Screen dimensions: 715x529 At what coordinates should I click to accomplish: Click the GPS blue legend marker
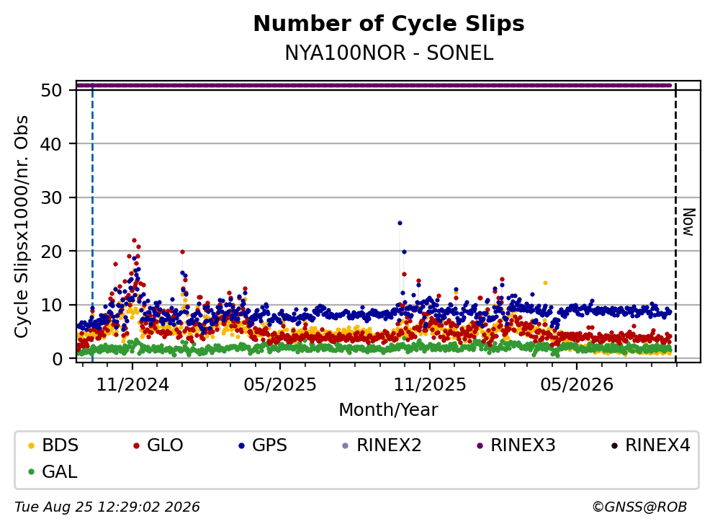tap(241, 445)
